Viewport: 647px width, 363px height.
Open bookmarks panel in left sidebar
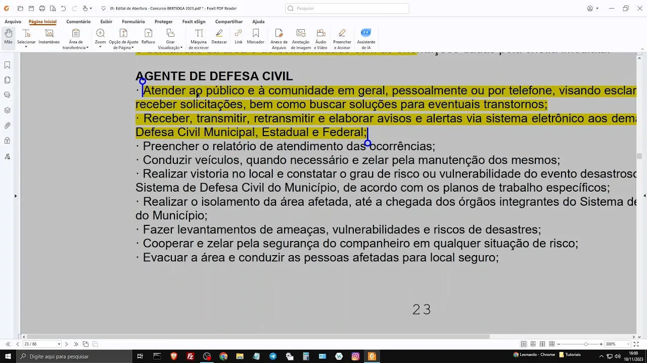(x=7, y=65)
